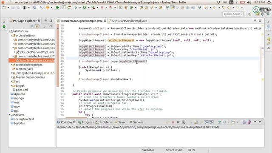Expand the src/main/resources folder
The image size is (272, 153).
11,65
